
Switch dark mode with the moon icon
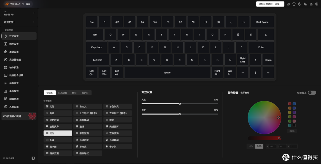[300, 4]
